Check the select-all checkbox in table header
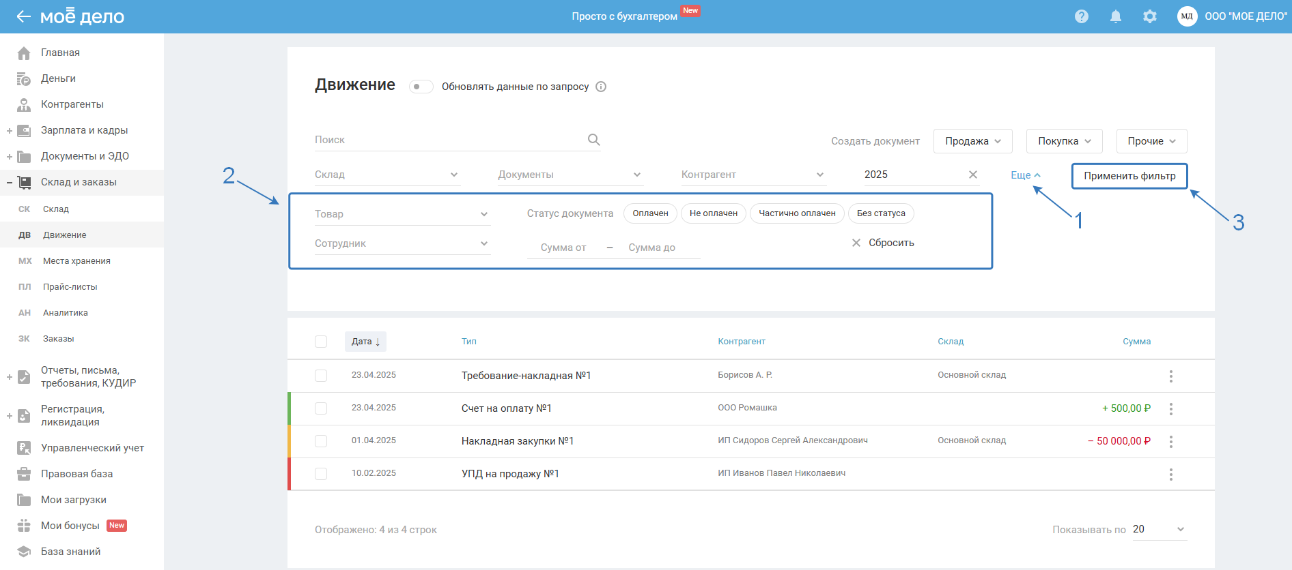The height and width of the screenshot is (570, 1292). tap(321, 342)
